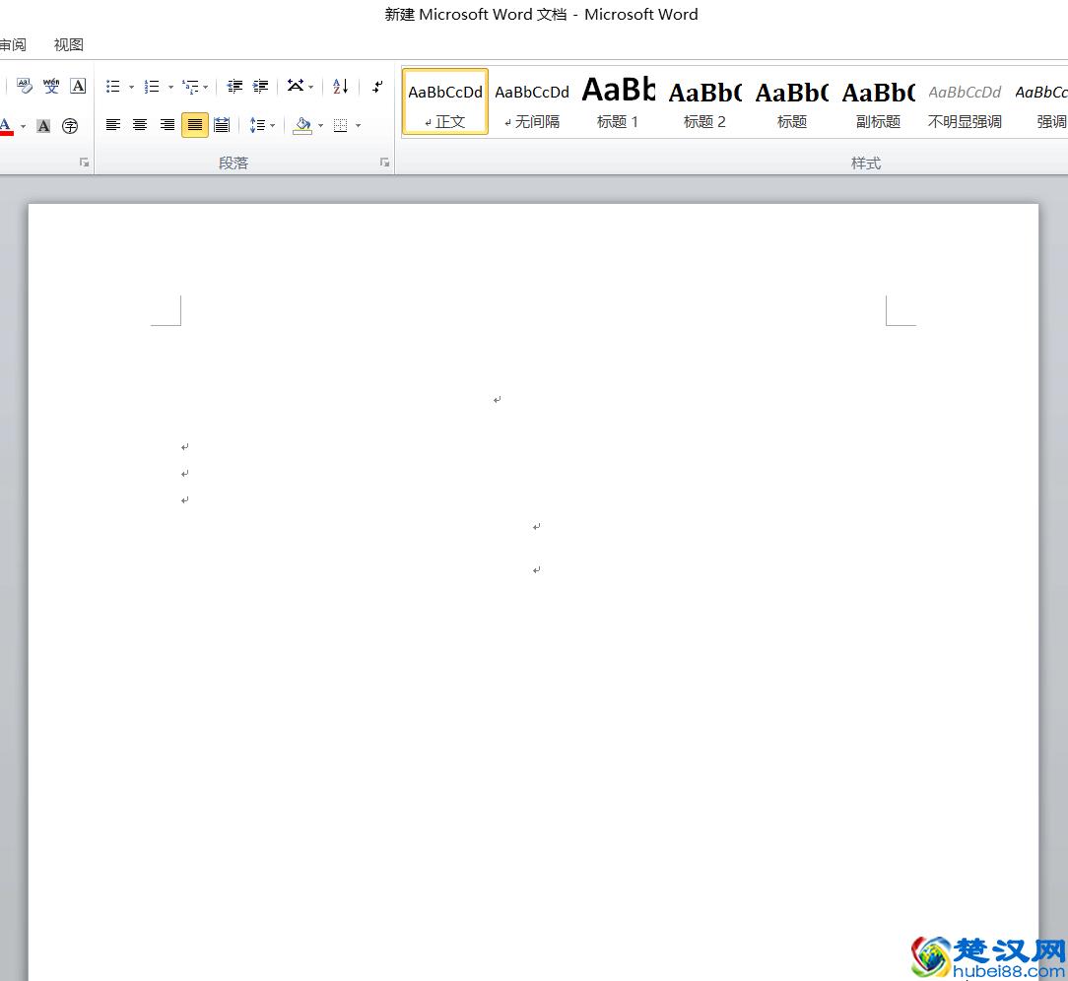
Task: Click the Clear Formatting eraser icon
Action: pos(25,87)
